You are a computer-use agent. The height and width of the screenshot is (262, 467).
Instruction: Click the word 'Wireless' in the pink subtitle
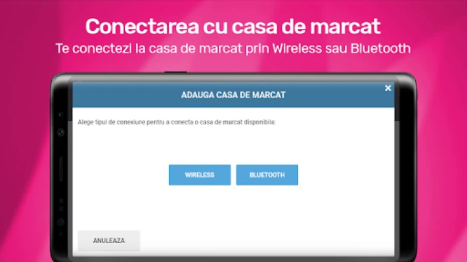tap(297, 48)
